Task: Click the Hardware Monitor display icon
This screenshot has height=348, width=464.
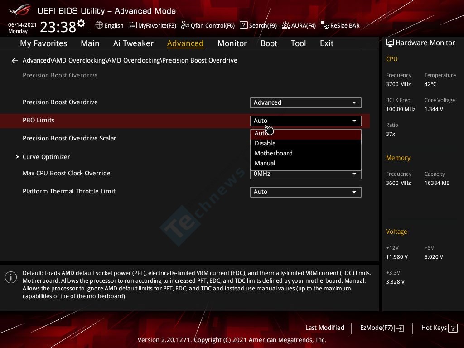Action: [390, 43]
